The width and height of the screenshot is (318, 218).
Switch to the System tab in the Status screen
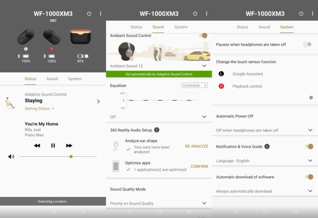(75, 79)
